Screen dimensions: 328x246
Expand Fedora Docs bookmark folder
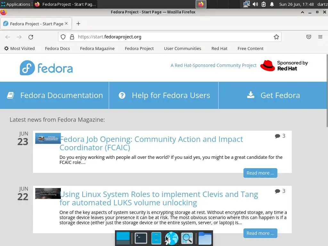point(57,49)
